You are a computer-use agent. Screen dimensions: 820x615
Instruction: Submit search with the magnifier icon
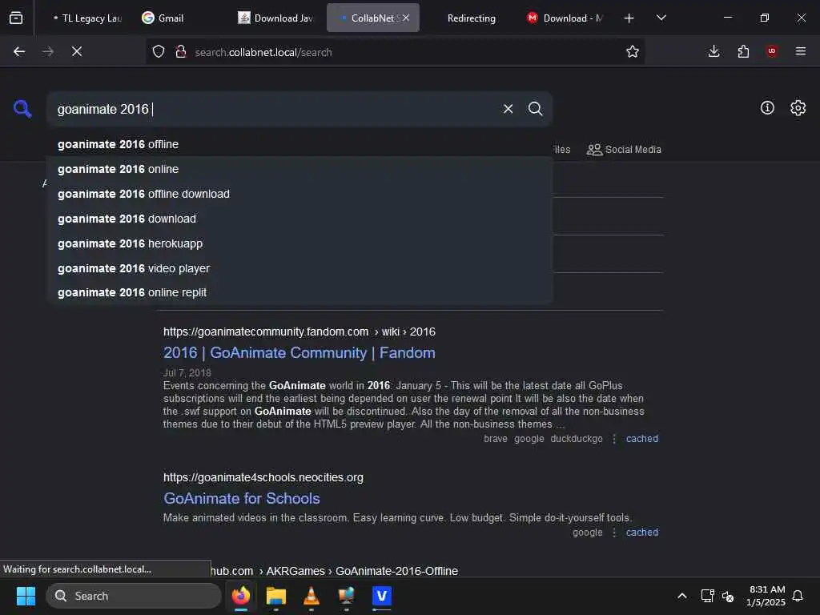(535, 109)
